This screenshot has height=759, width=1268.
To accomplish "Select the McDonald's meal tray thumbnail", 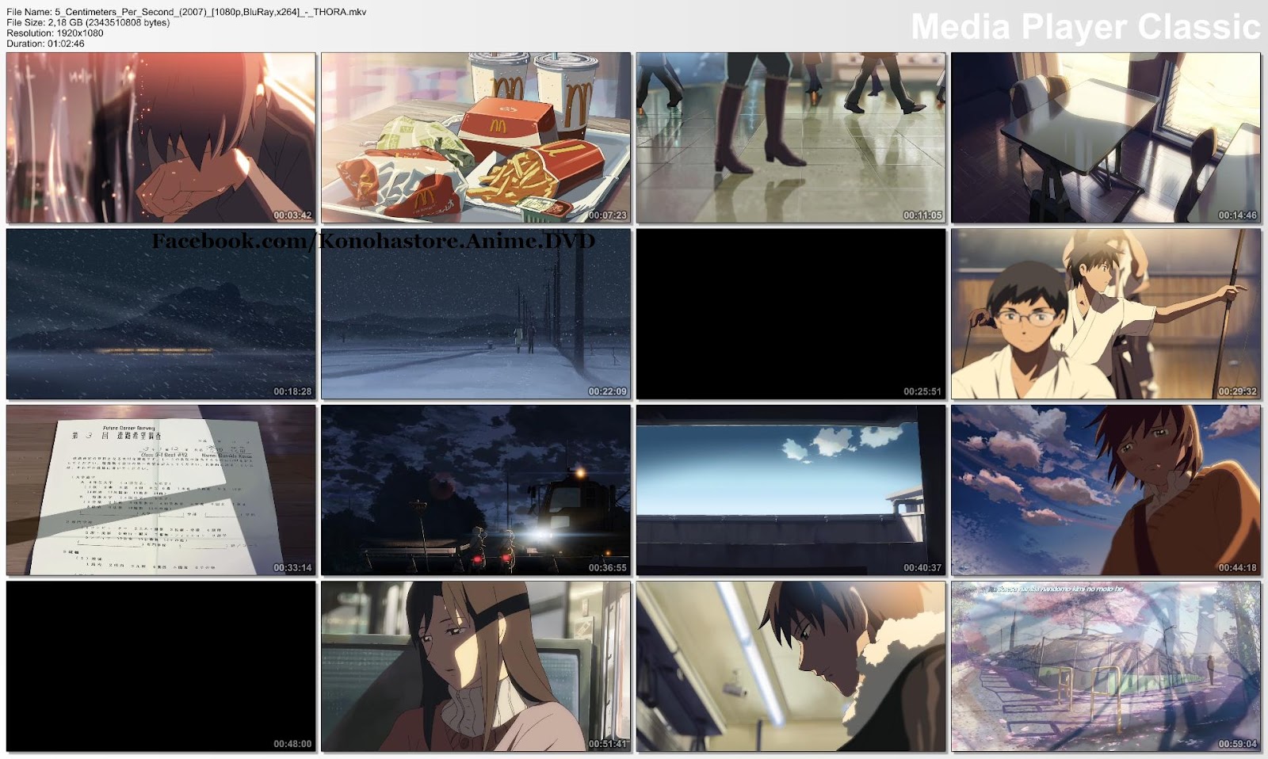I will pyautogui.click(x=475, y=138).
